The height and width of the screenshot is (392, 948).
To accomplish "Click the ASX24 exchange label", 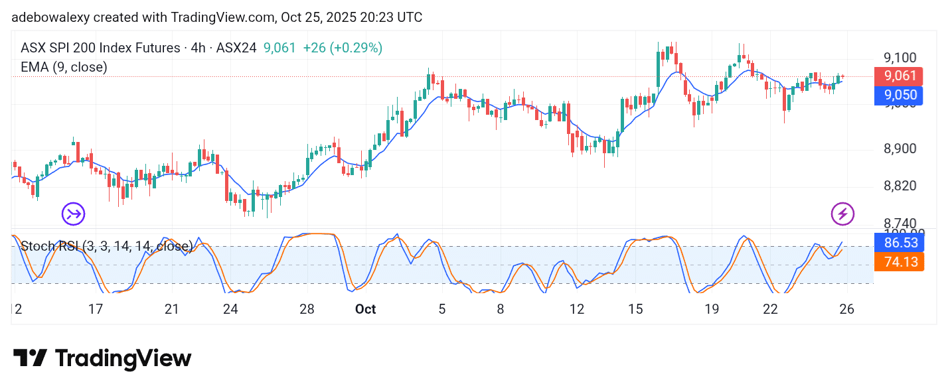I will coord(235,48).
